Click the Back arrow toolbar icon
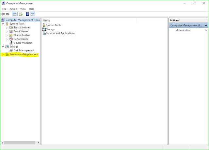 (3, 14)
